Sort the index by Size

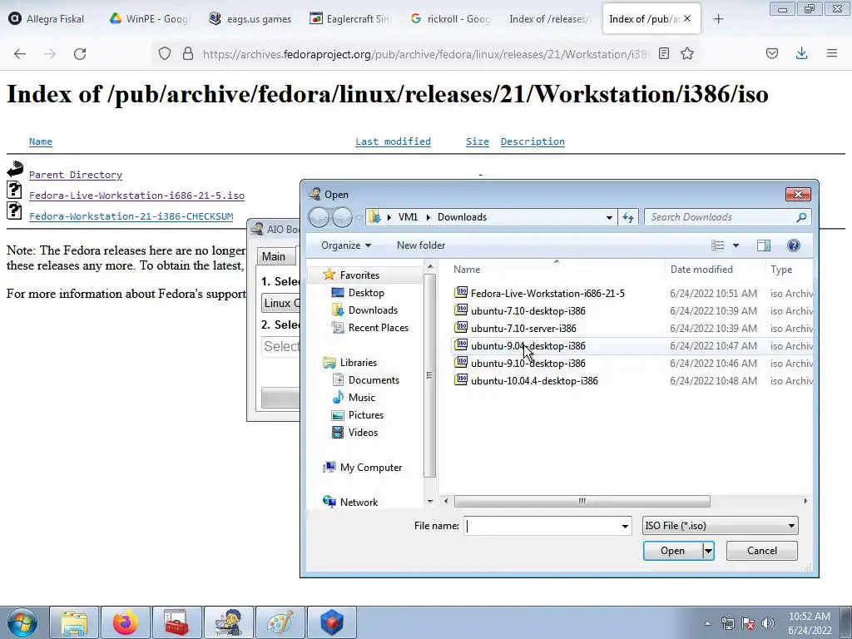(x=477, y=141)
